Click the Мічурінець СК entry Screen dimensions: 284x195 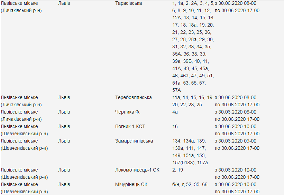click(131, 184)
